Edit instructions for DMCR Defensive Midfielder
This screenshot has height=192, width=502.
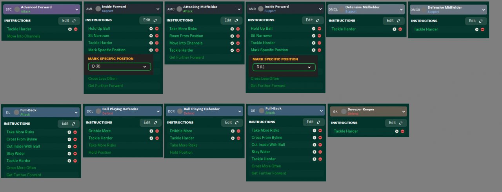pyautogui.click(x=476, y=21)
